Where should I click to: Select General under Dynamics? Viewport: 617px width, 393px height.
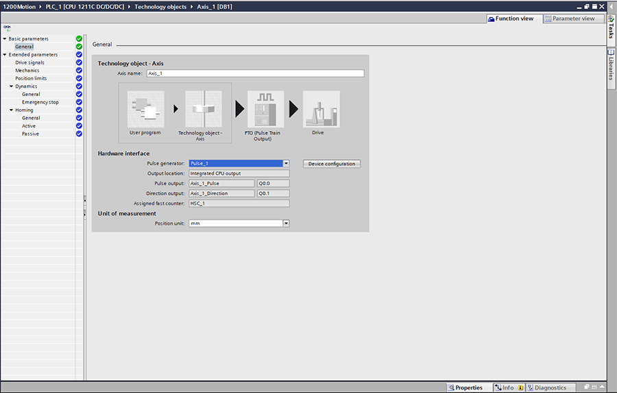point(31,94)
